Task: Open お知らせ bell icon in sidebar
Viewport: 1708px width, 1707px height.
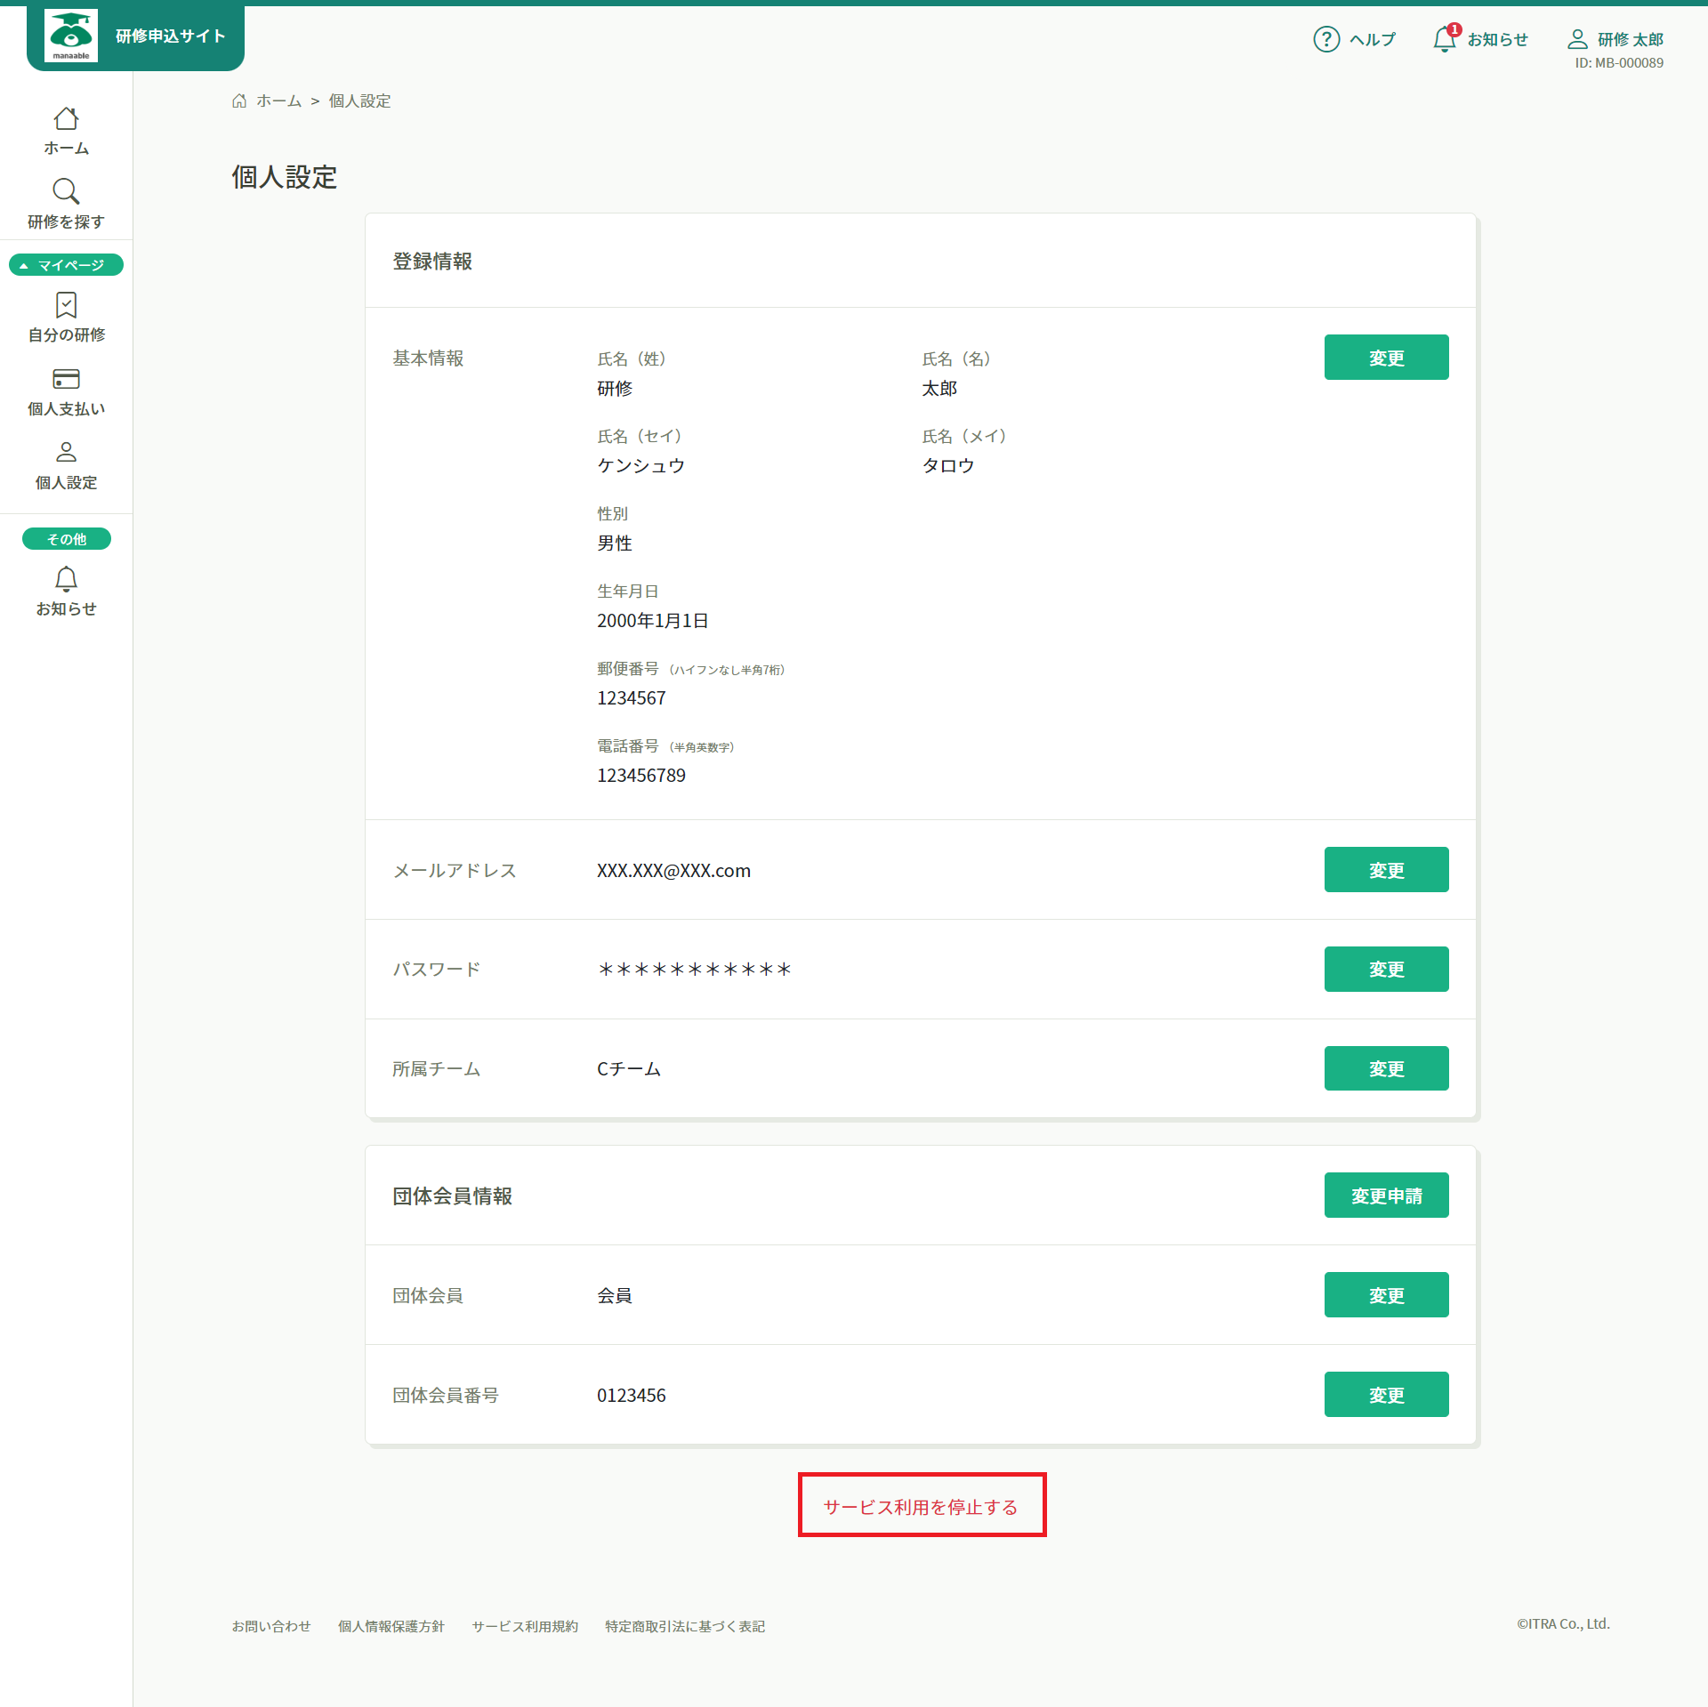Action: tap(66, 580)
